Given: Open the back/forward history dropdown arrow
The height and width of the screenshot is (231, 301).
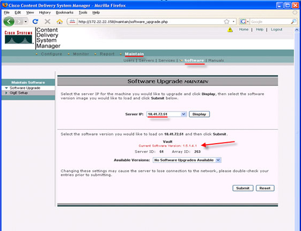Looking at the screenshot, I should (26, 21).
